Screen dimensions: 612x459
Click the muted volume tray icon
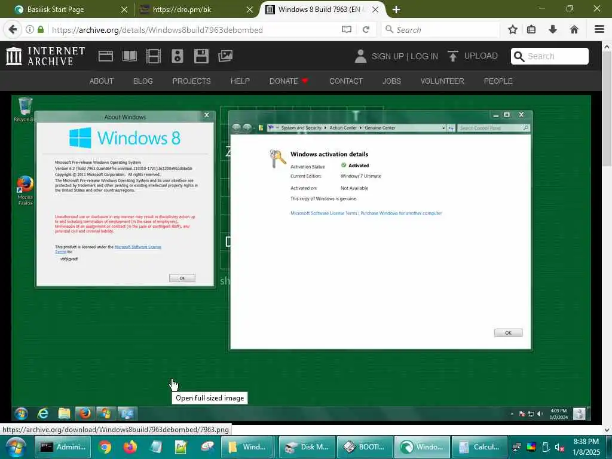(559, 447)
